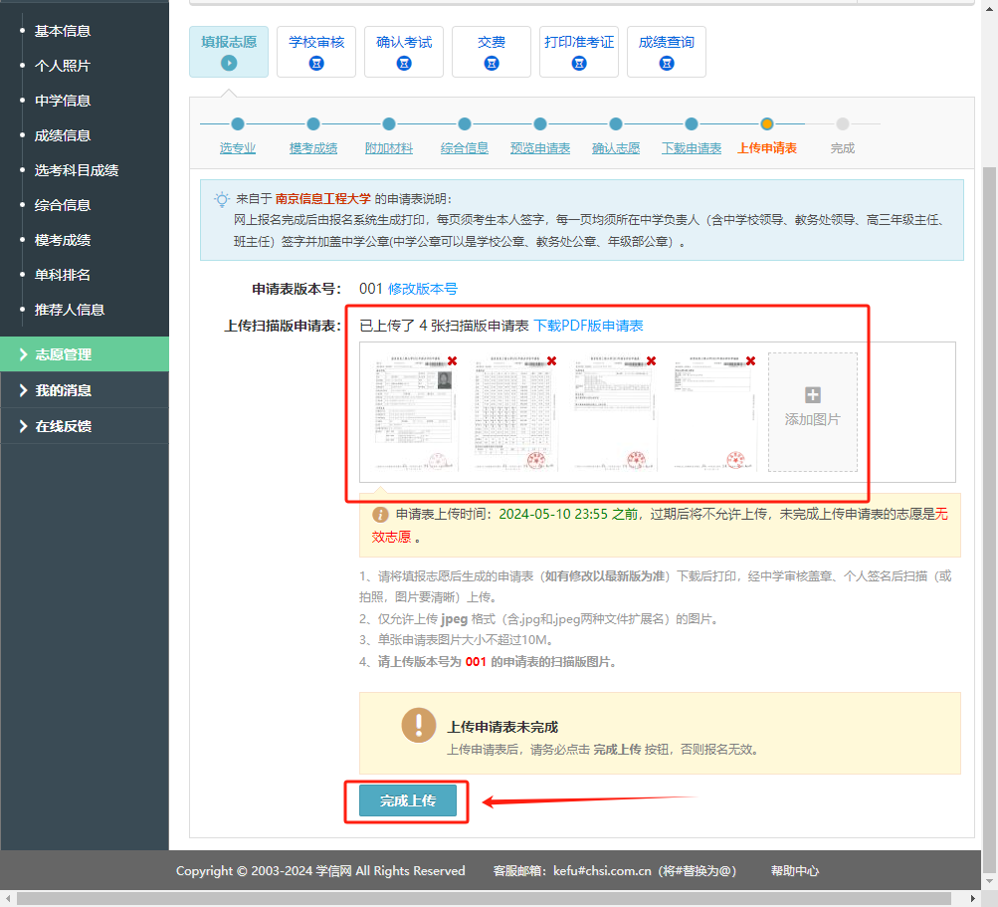Click the hourglass icon under 交费
The image size is (998, 907).
click(492, 63)
